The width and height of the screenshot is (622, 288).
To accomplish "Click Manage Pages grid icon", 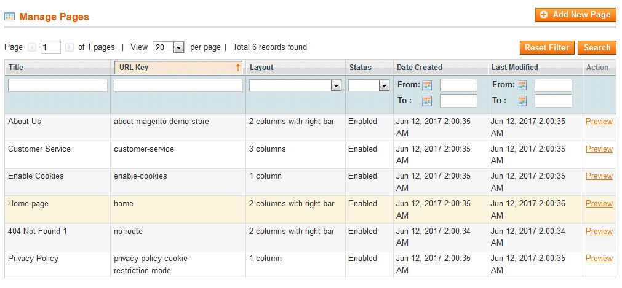I will 9,17.
